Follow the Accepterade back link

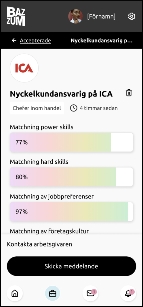pyautogui.click(x=35, y=40)
